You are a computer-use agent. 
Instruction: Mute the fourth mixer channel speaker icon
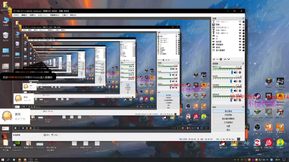(236, 100)
